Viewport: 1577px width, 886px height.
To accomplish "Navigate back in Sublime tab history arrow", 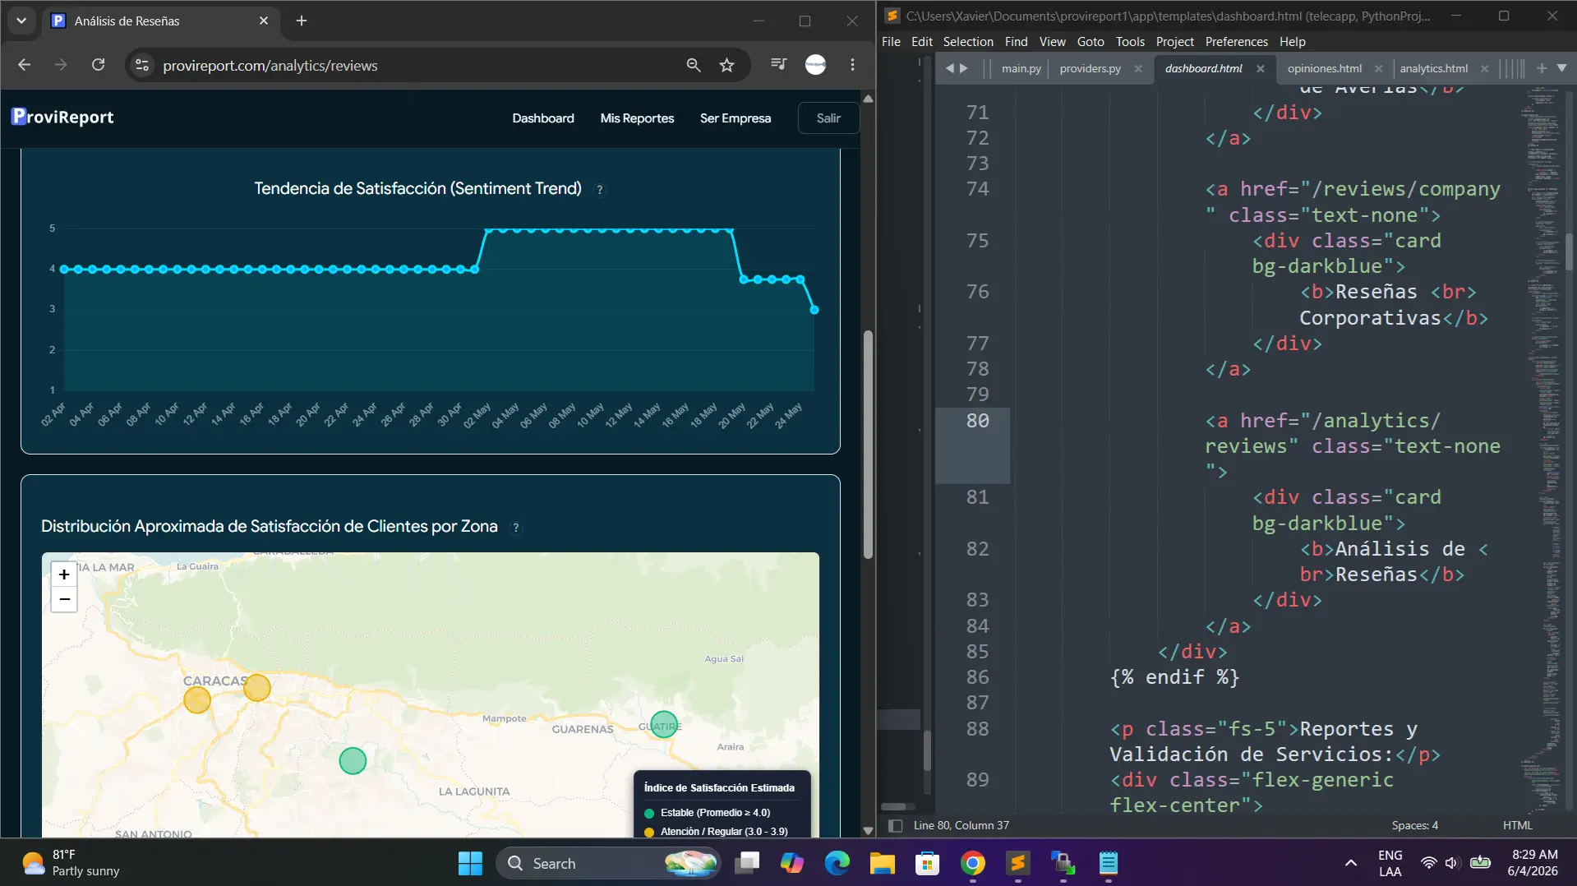I will click(x=950, y=68).
